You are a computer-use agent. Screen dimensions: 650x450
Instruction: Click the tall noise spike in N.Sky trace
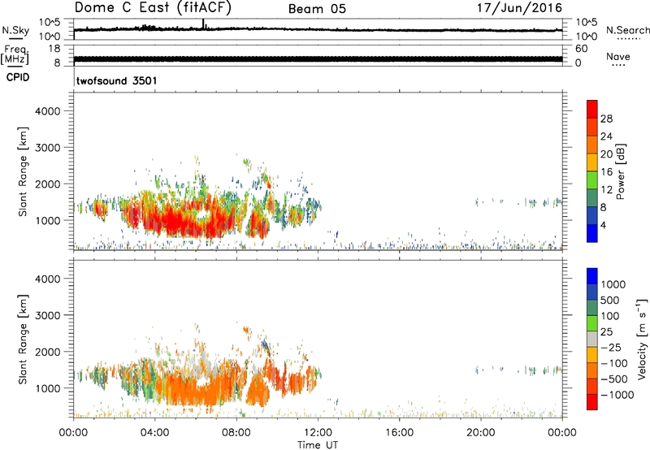[x=203, y=24]
